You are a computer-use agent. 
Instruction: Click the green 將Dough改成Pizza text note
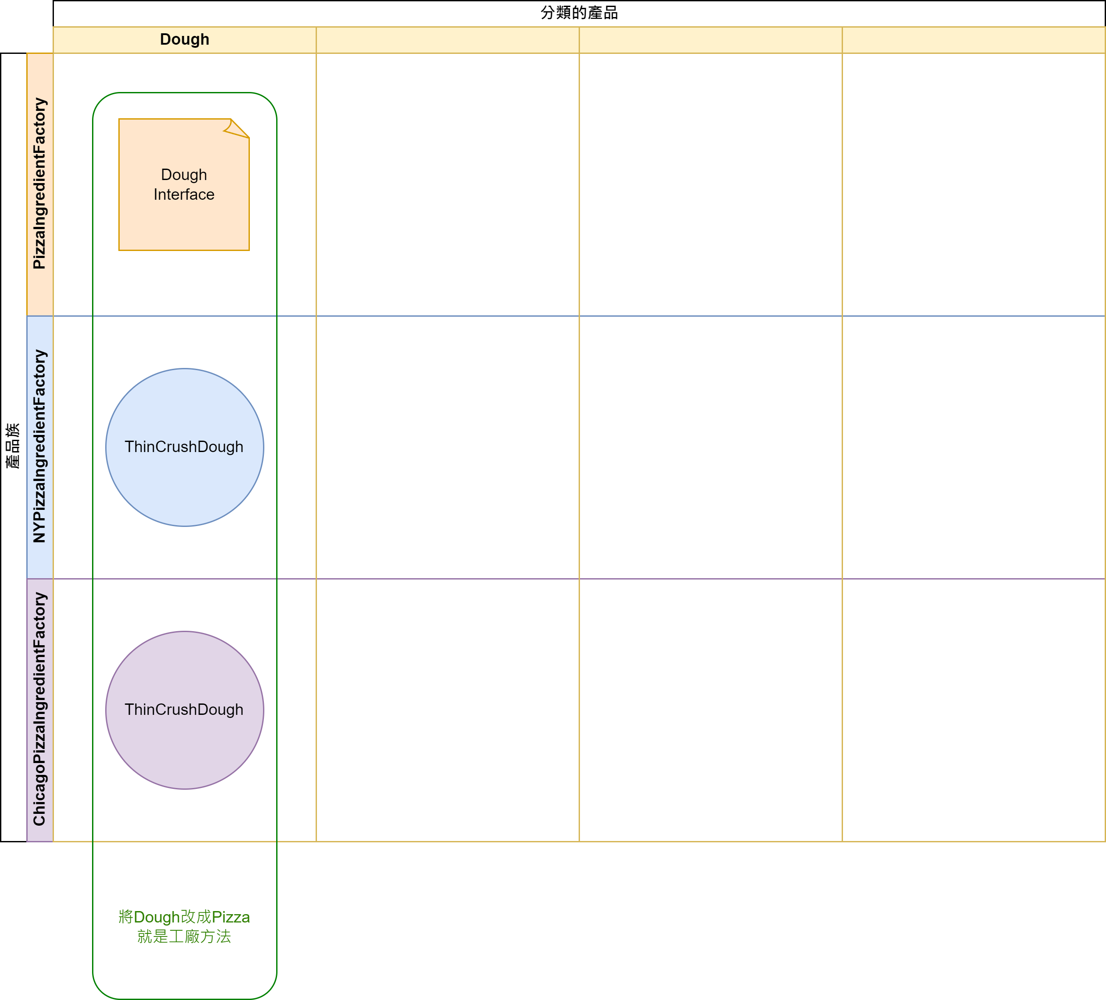[184, 927]
